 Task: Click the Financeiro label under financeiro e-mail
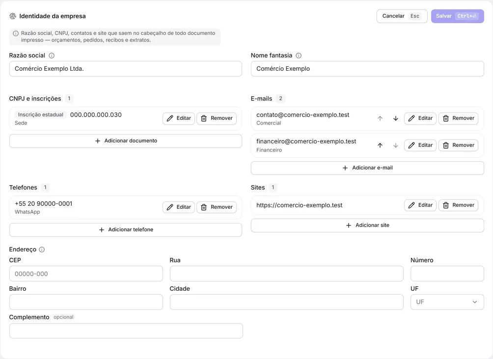(x=269, y=150)
